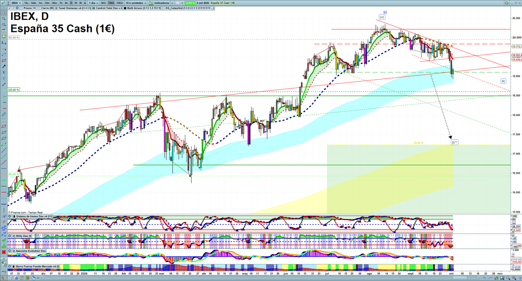This screenshot has width=522, height=281.
Task: Click the green plus icon beside Precio
Action: click(x=13, y=8)
